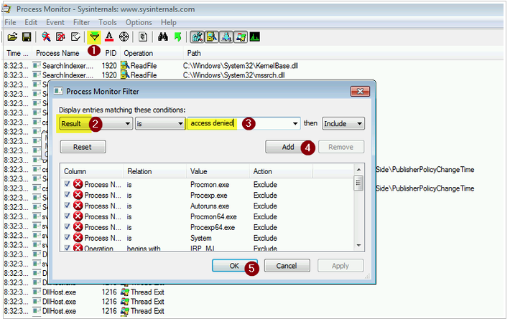
Task: Click the Reset button
Action: (x=83, y=147)
